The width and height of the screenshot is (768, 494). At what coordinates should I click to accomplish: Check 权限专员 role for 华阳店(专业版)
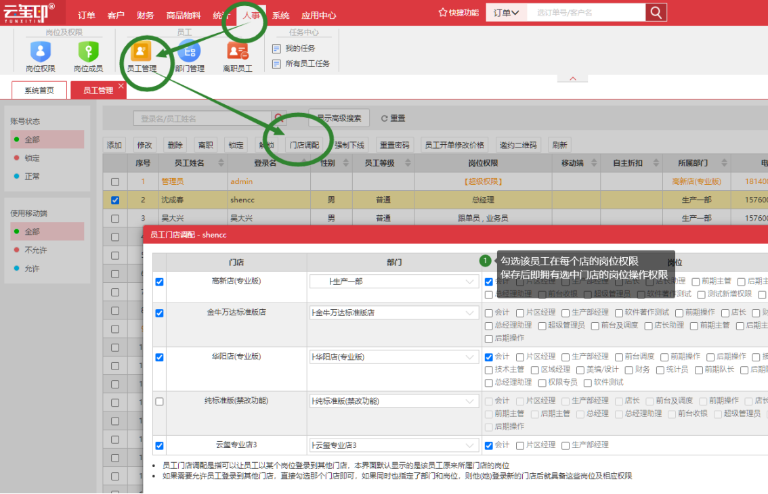(542, 383)
